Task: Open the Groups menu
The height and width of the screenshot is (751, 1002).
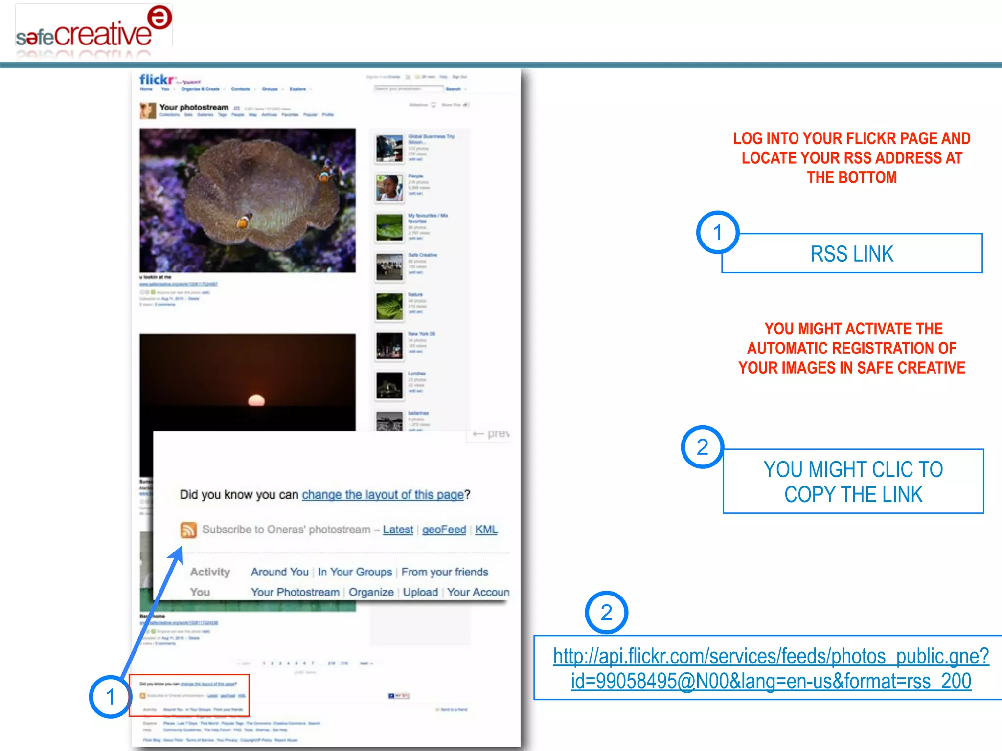Action: (x=270, y=89)
